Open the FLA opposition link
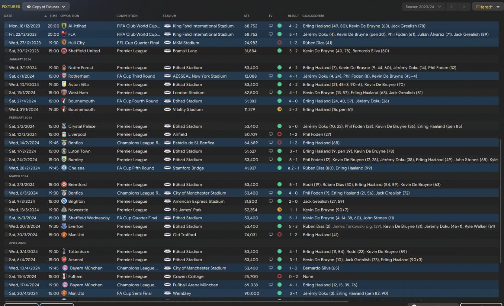 coord(72,34)
